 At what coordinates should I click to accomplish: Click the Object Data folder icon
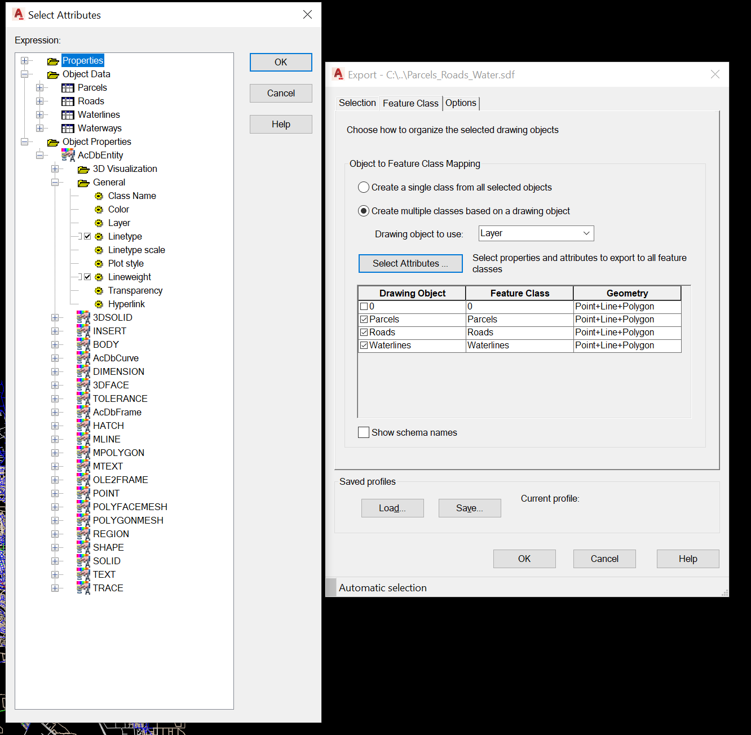(x=53, y=74)
